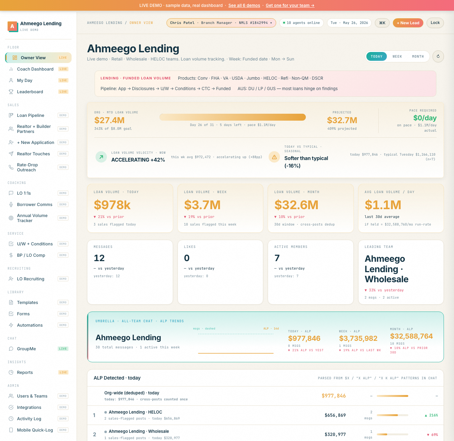Click LO Recruiting add-person icon
This screenshot has width=454, height=441.
(x=11, y=279)
